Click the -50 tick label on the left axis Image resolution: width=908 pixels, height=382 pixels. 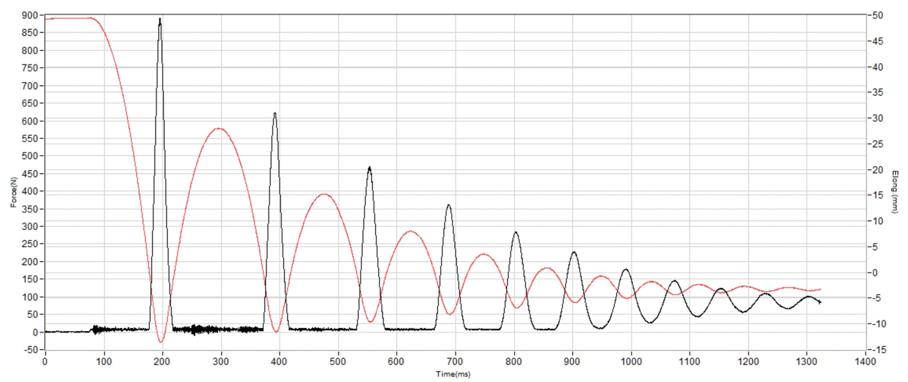click(x=30, y=350)
